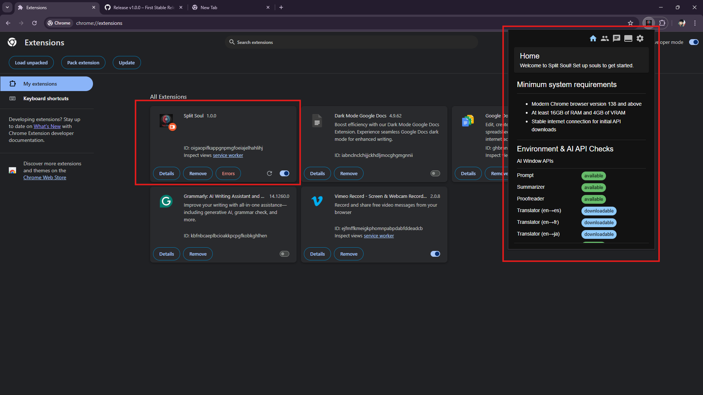Open Chrome three-dot menu
This screenshot has height=395, width=703.
[695, 23]
